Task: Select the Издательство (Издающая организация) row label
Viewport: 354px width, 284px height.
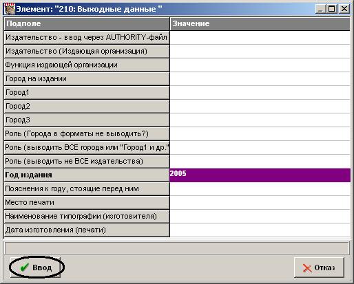Action: [87, 52]
